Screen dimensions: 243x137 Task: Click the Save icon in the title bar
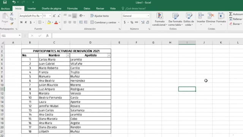[5, 2]
